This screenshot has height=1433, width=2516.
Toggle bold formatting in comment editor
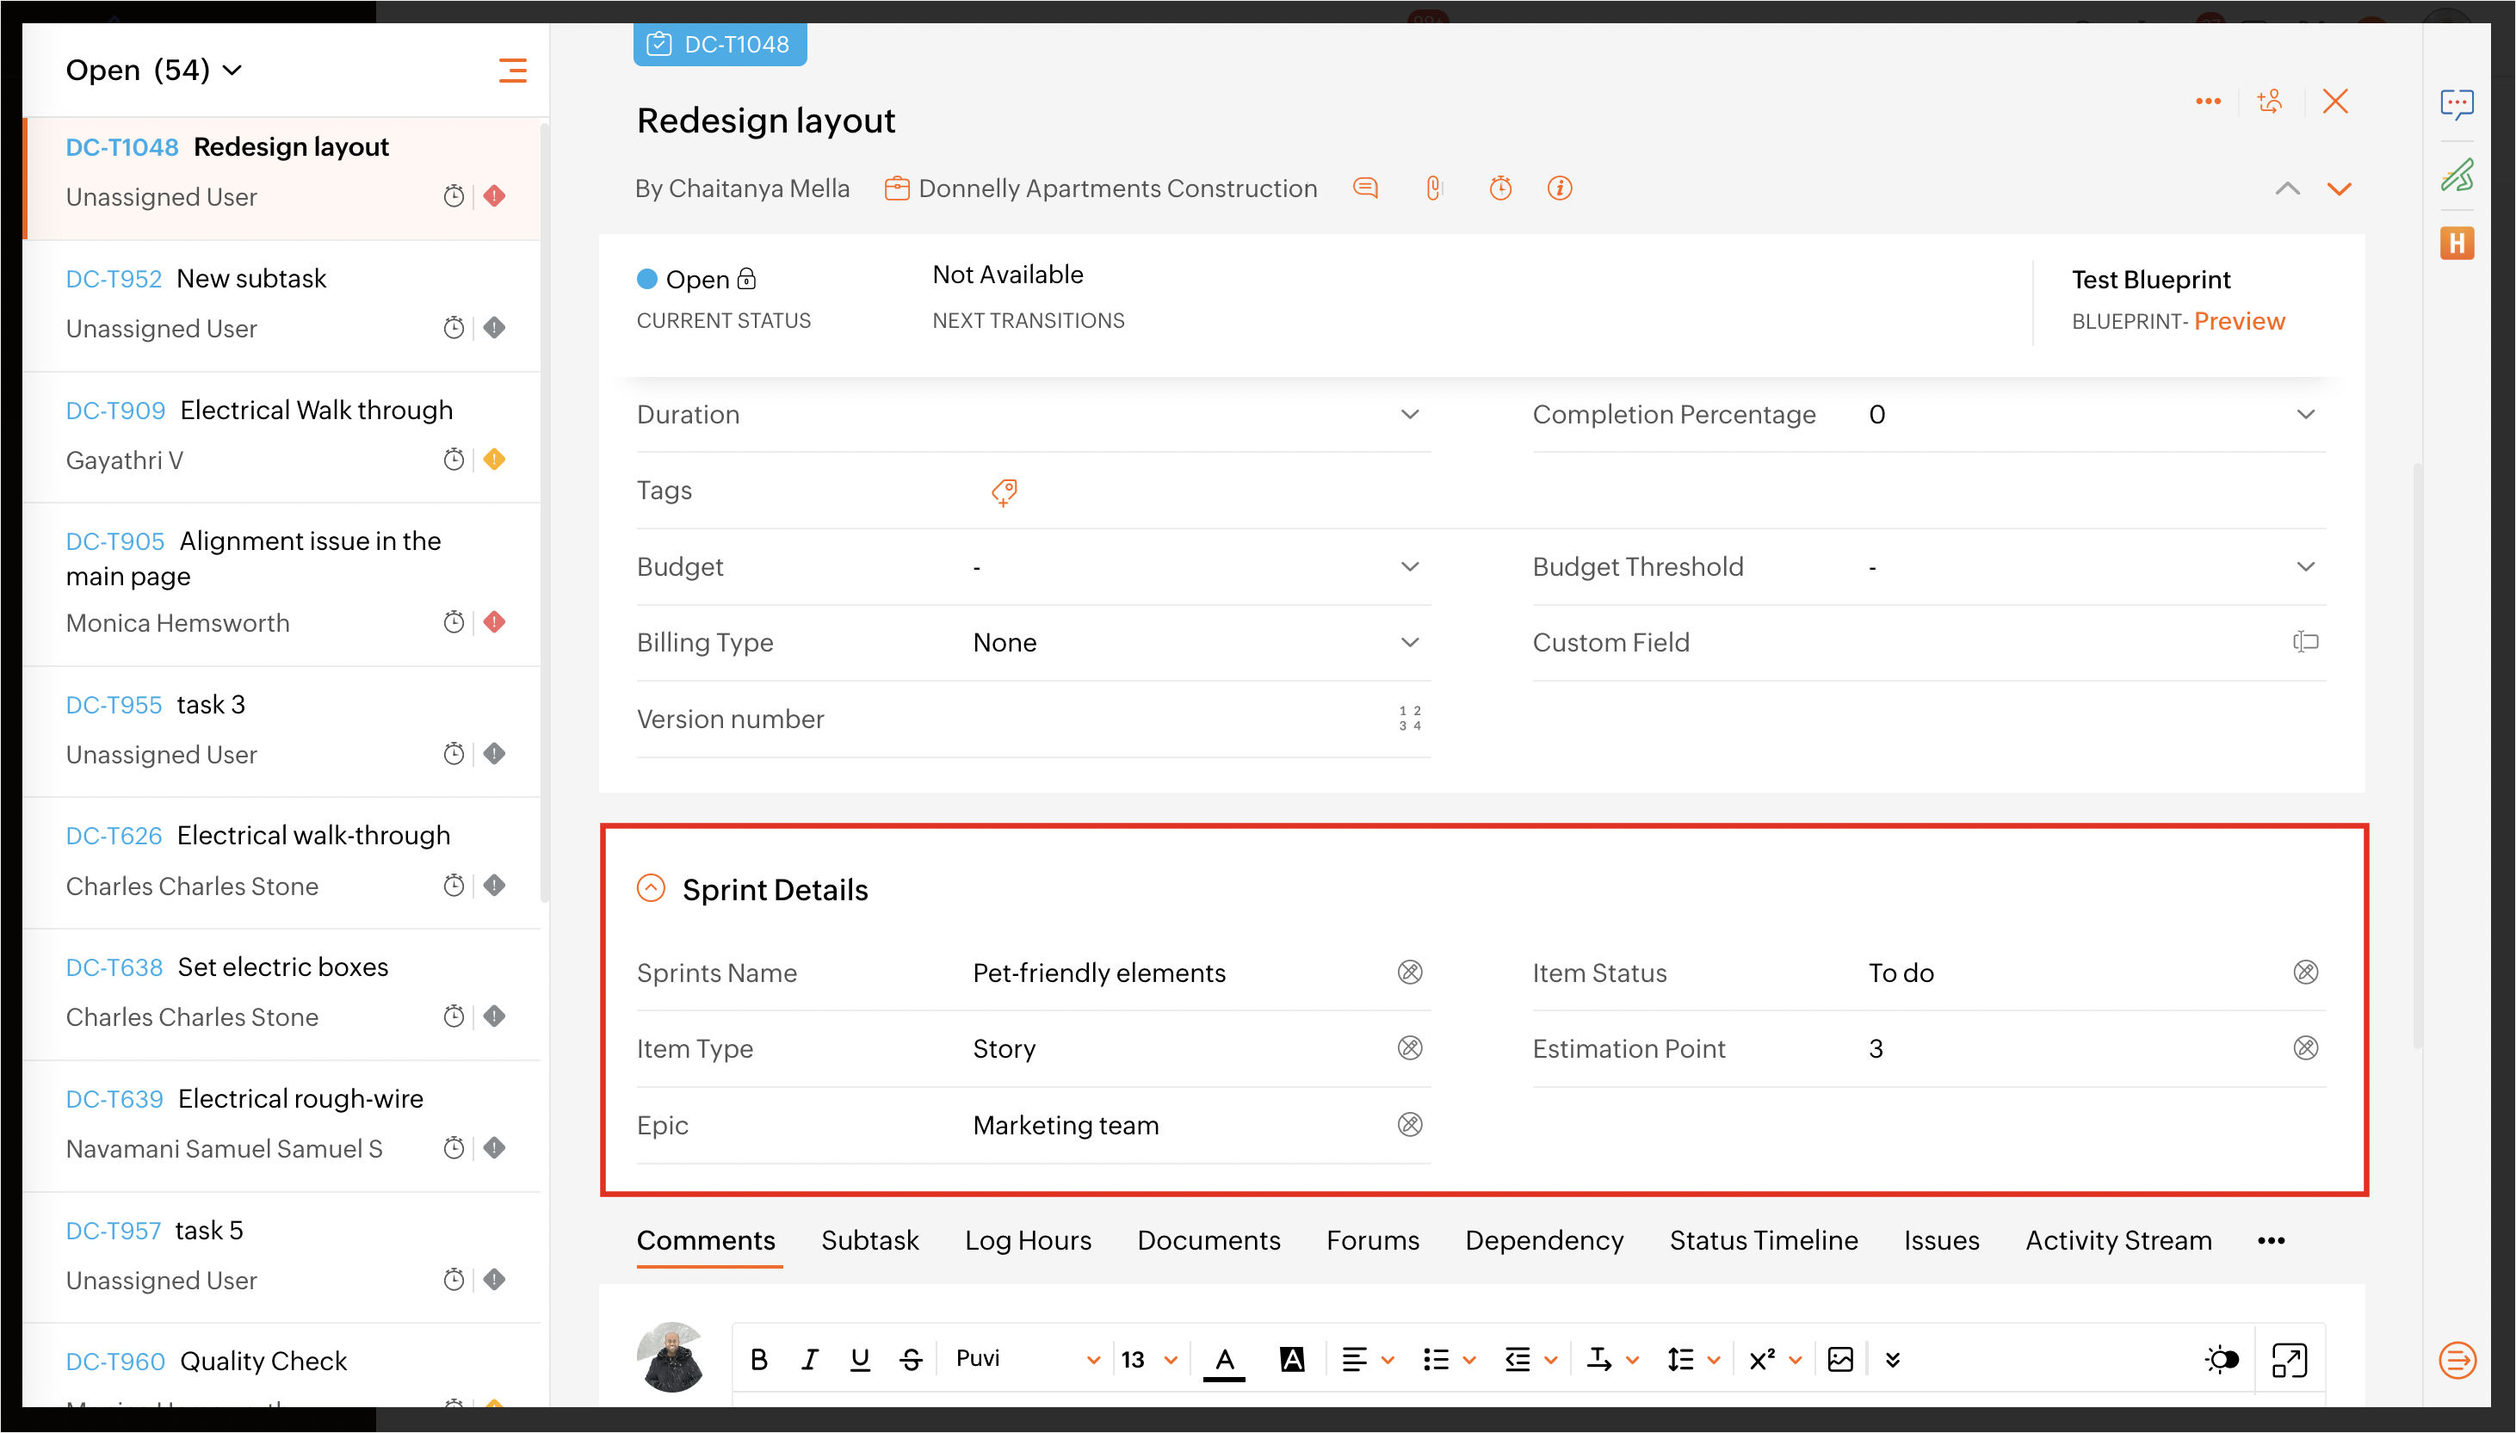coord(758,1359)
